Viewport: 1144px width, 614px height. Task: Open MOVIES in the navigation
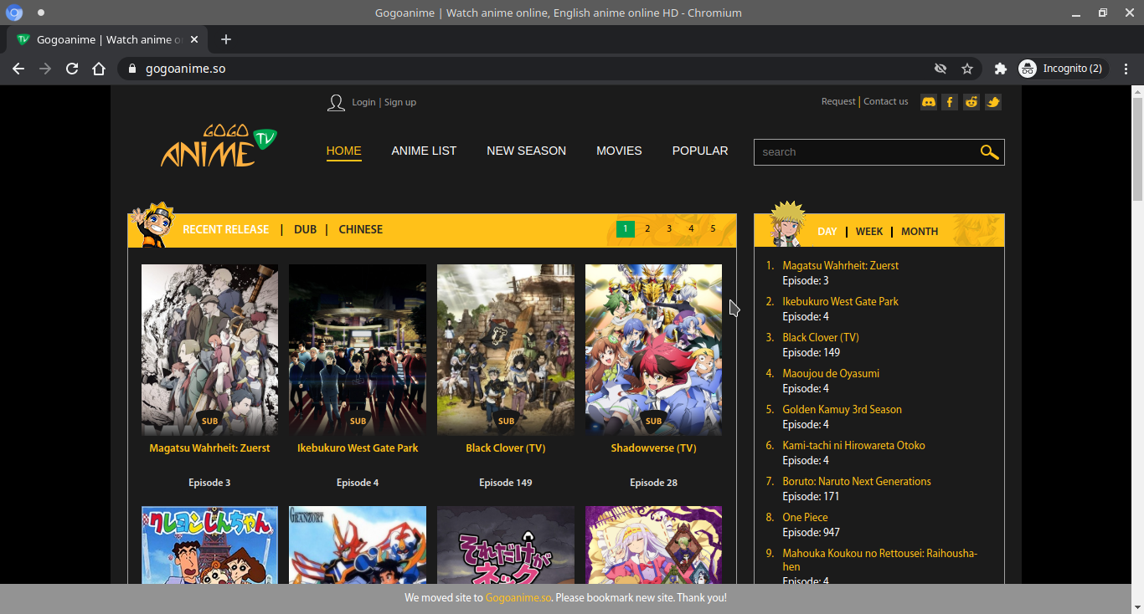619,151
